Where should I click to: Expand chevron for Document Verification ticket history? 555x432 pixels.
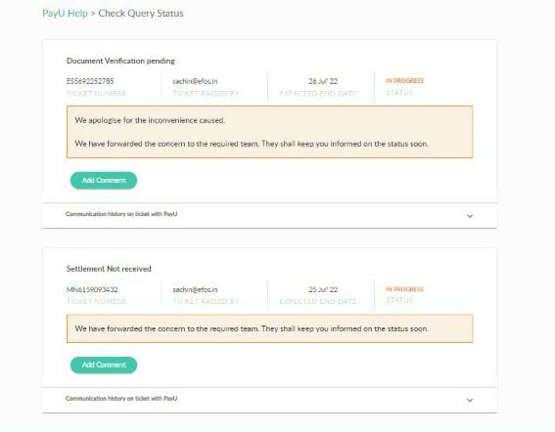(470, 216)
